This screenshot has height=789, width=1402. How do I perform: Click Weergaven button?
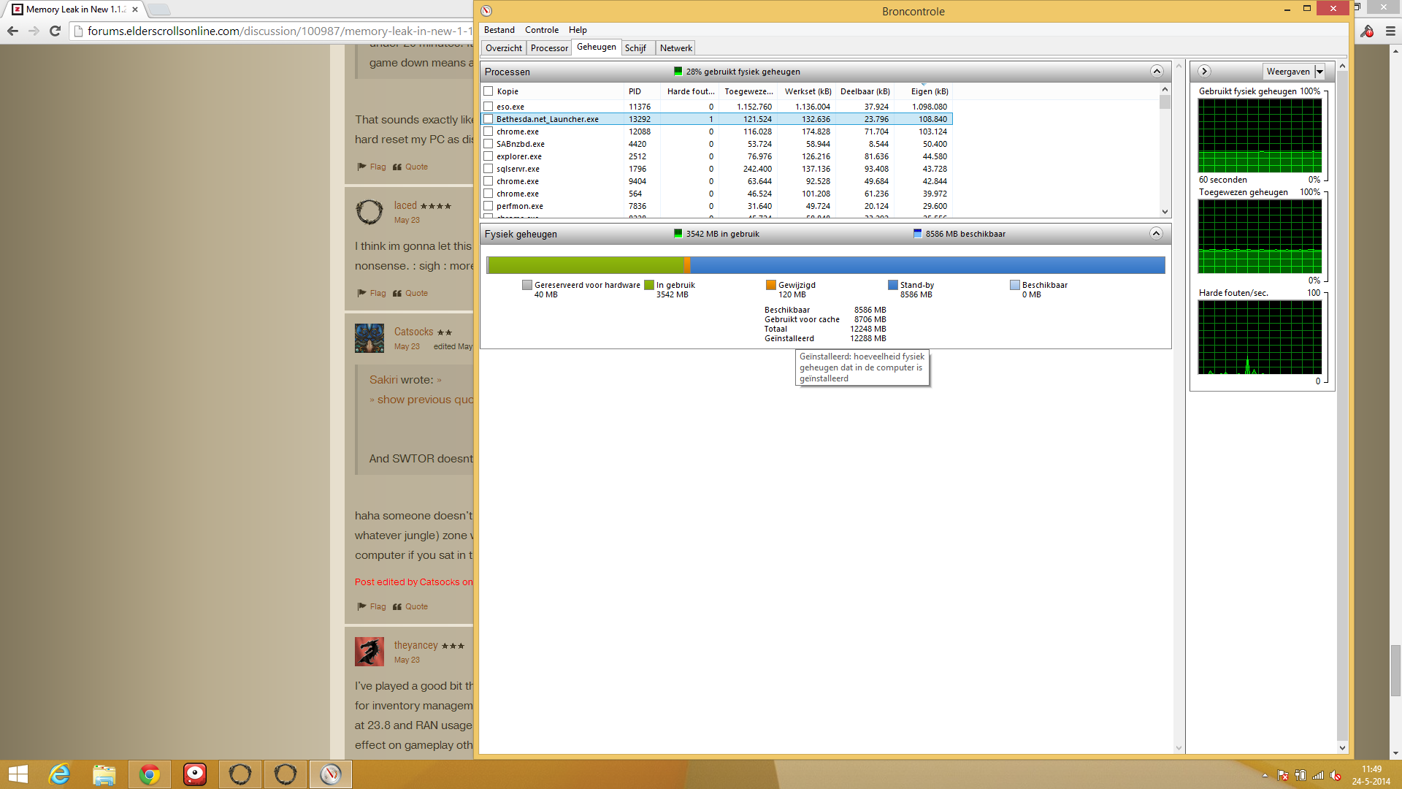coord(1288,72)
